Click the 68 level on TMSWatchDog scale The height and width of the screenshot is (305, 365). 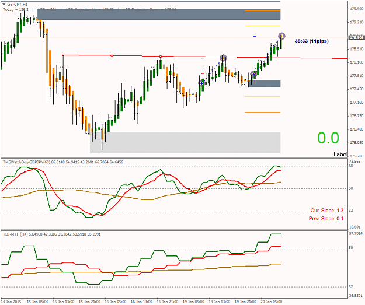pyautogui.click(x=351, y=166)
